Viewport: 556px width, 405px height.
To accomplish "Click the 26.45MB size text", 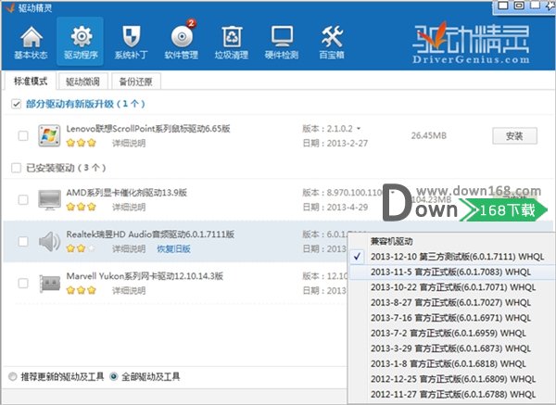I will [429, 135].
